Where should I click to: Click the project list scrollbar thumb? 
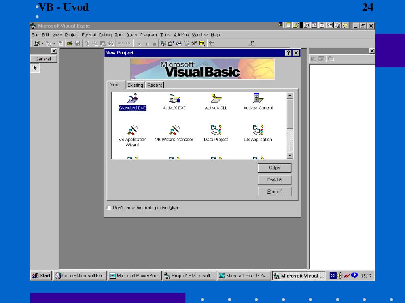290,114
